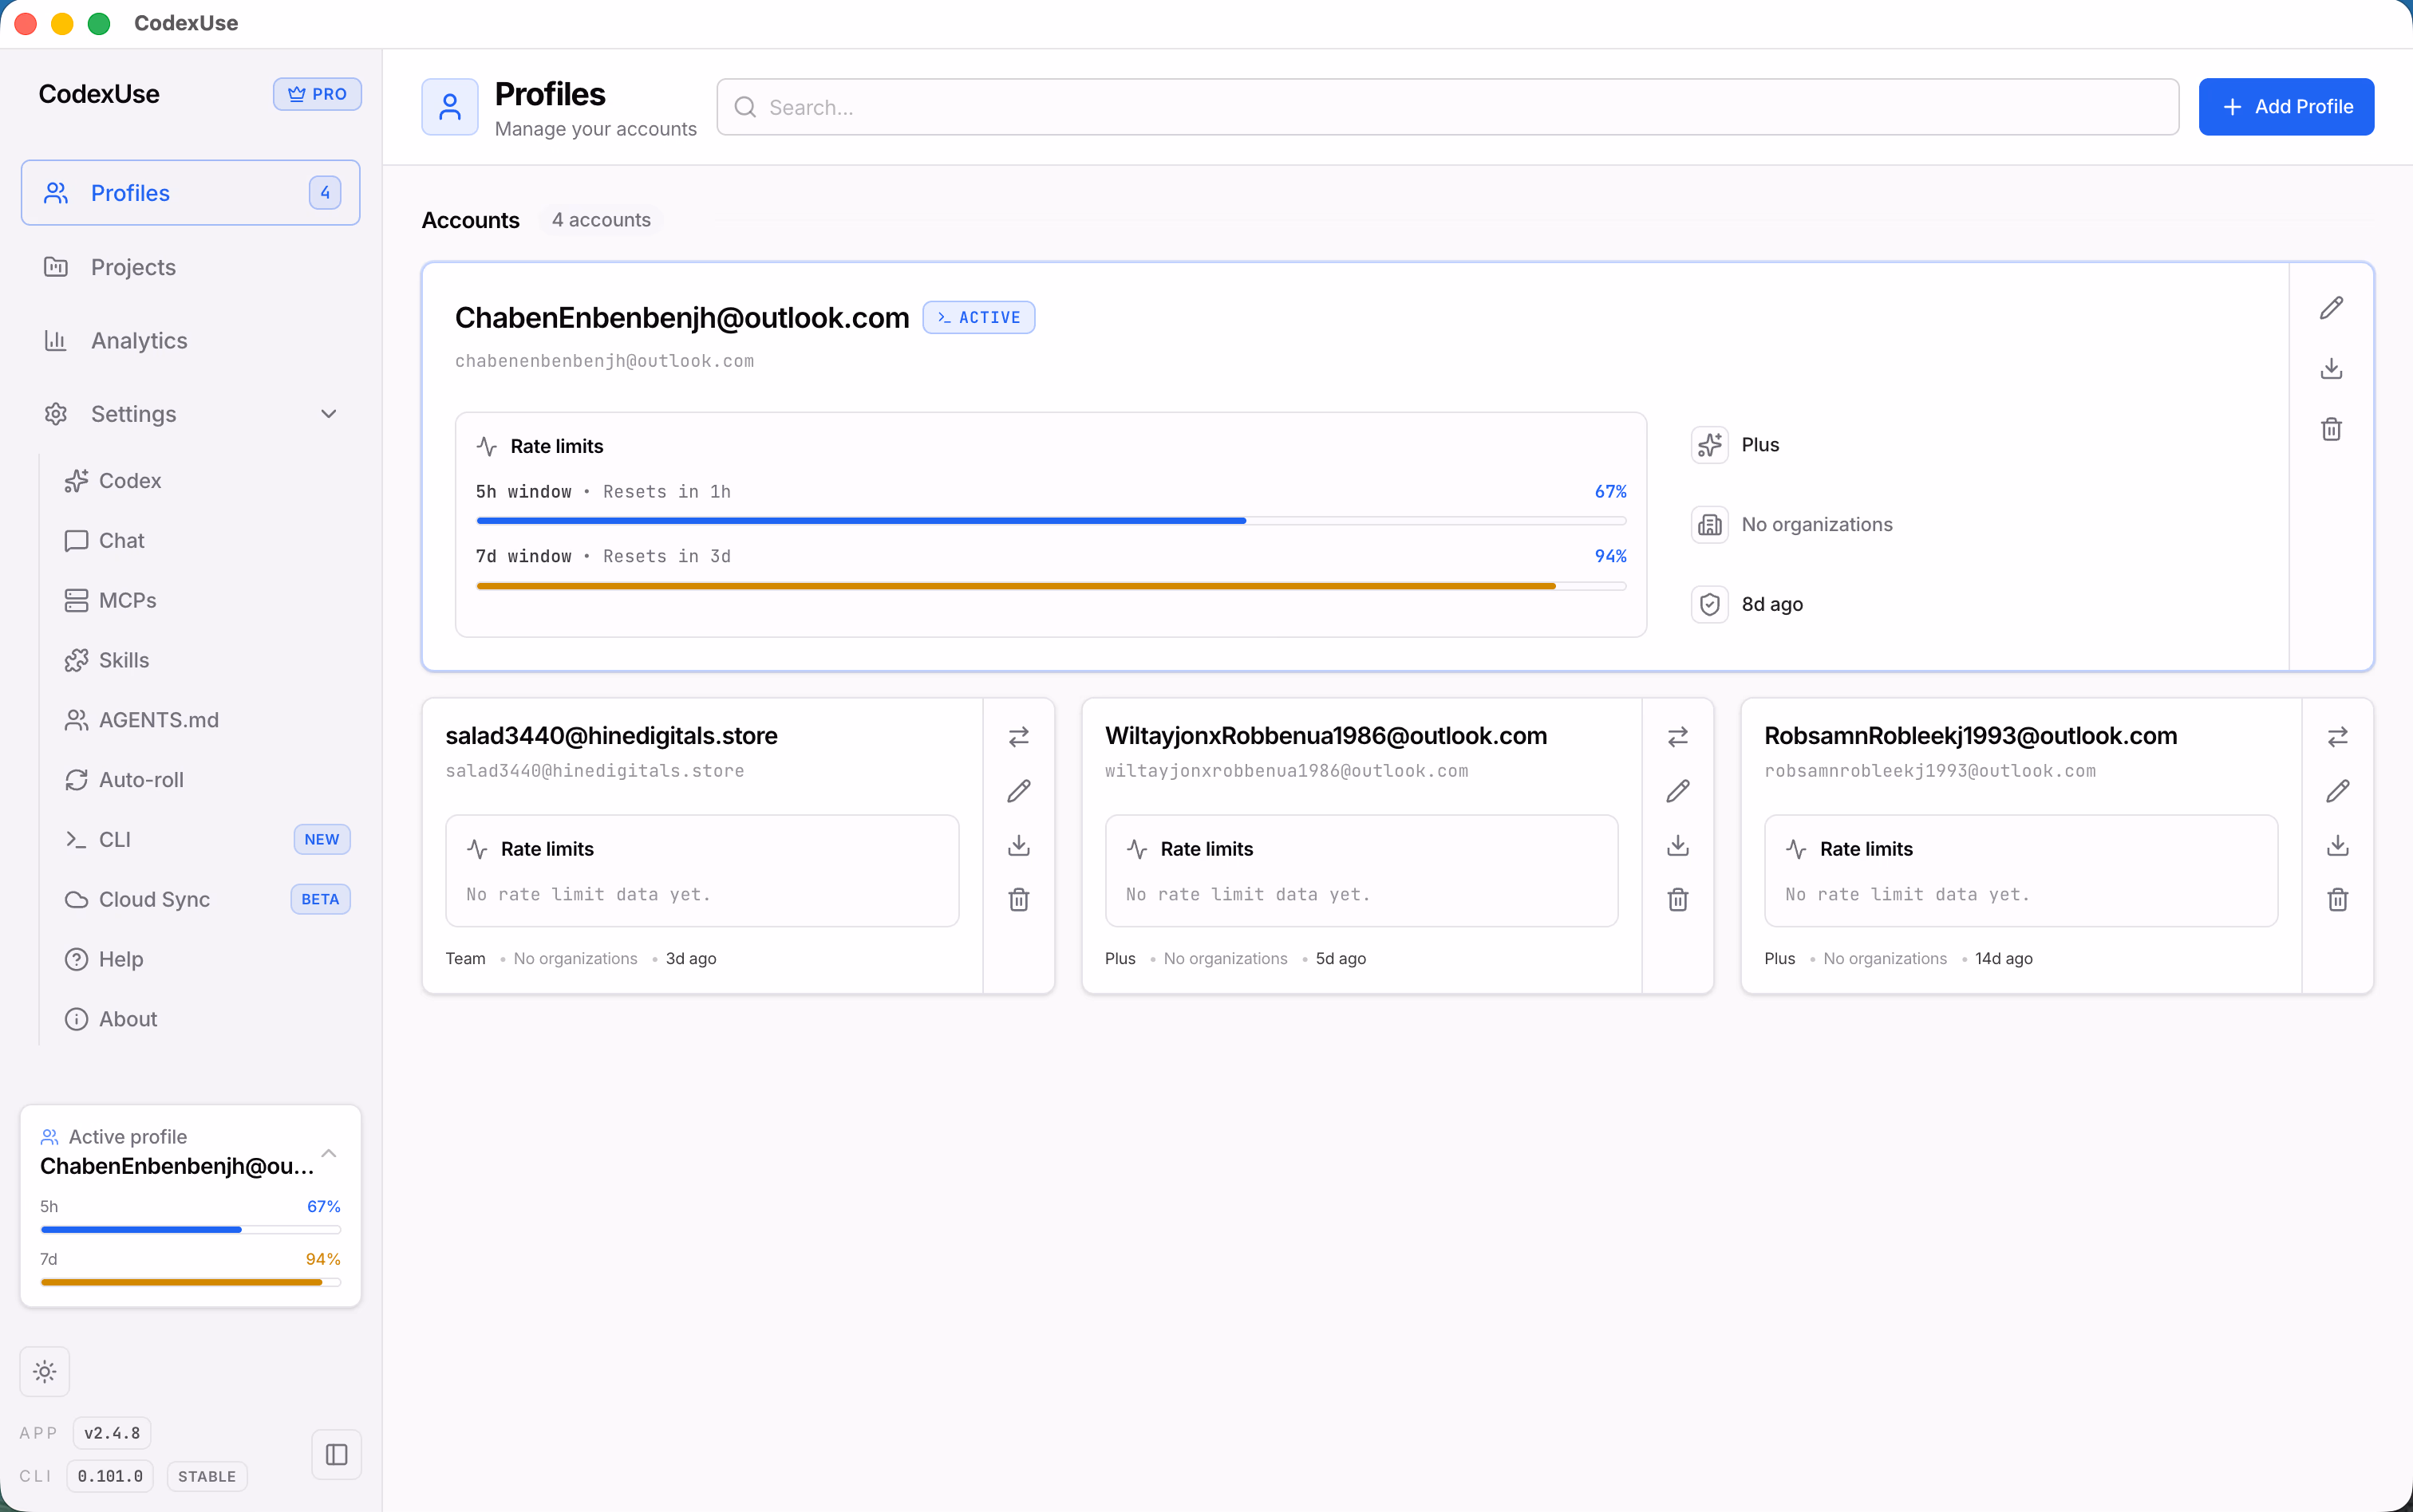Open the Projects page
The width and height of the screenshot is (2413, 1512).
[133, 267]
